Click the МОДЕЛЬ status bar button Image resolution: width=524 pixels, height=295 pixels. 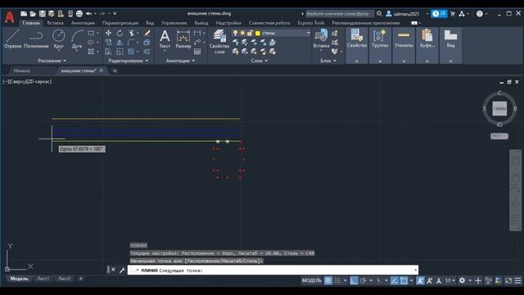311,280
